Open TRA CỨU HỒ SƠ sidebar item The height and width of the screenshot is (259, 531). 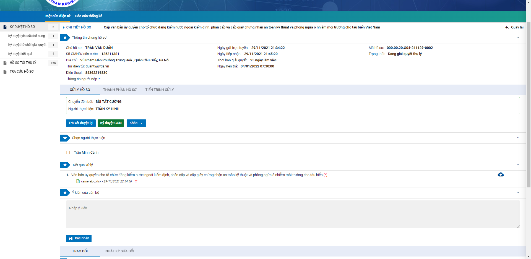tap(30, 72)
